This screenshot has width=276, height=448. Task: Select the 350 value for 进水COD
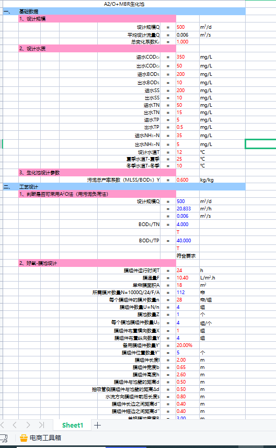(x=188, y=57)
